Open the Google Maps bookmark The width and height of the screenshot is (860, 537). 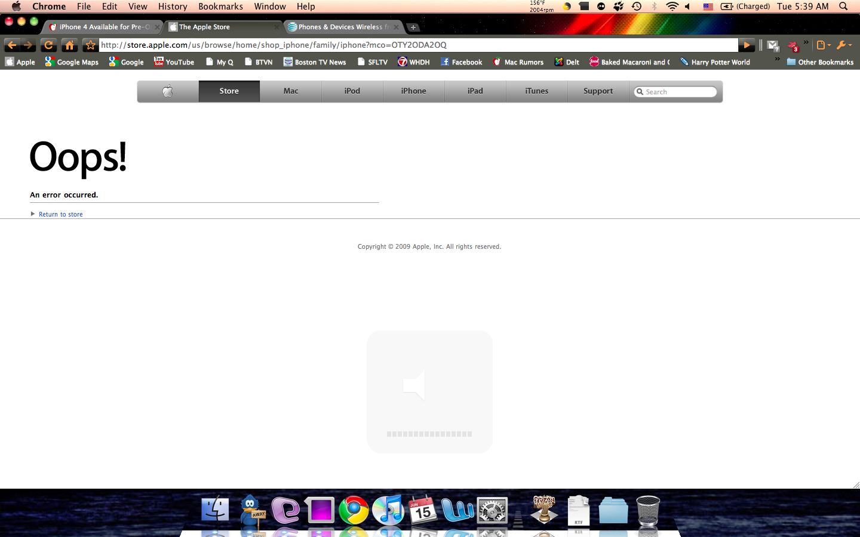[x=72, y=62]
